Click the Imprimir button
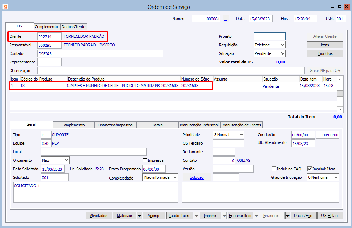Viewport: 352px width, 228px height. 210,216
